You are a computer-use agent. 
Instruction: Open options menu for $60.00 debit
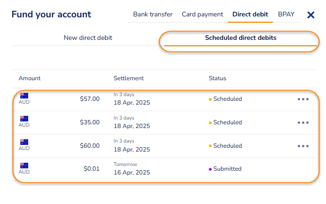point(303,146)
